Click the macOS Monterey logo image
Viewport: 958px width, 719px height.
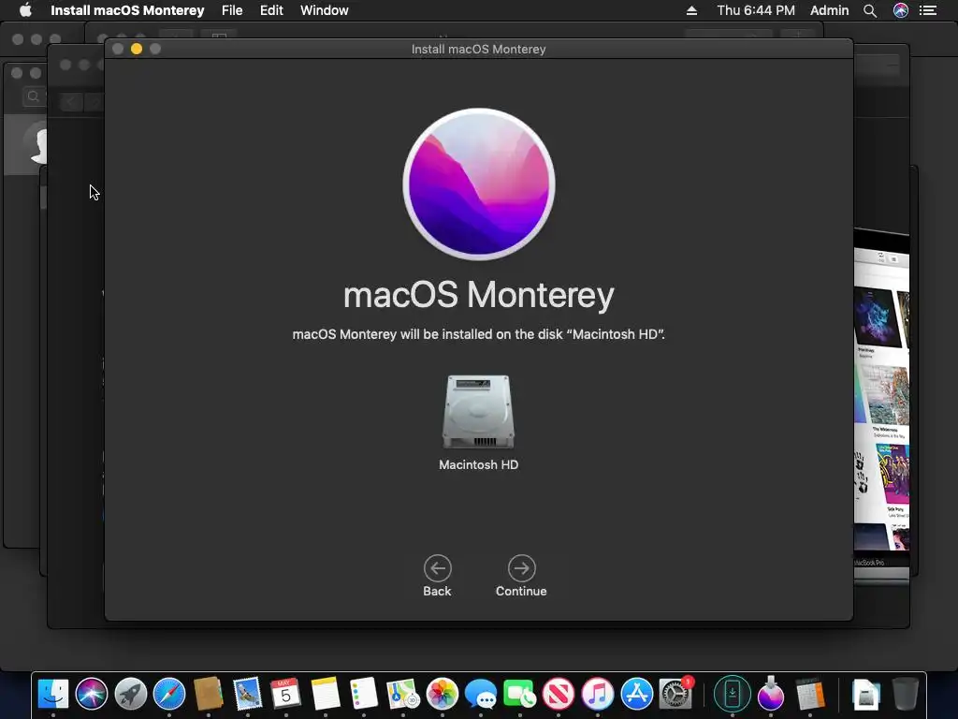(479, 184)
